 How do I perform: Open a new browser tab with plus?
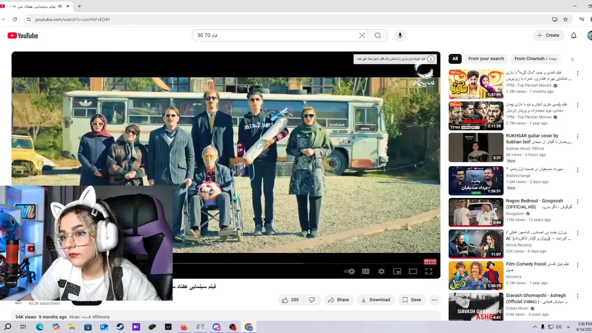(79, 6)
